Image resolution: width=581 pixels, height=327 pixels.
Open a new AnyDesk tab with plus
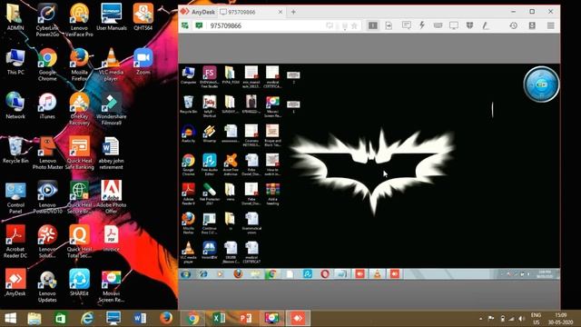point(293,12)
